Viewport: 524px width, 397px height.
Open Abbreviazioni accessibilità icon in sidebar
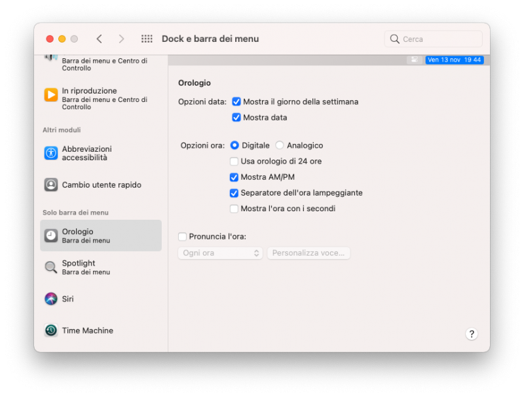coord(51,153)
